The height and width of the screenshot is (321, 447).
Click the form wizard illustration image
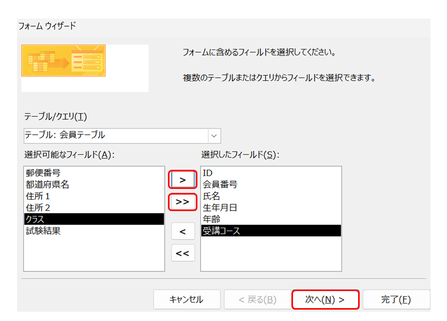point(64,60)
